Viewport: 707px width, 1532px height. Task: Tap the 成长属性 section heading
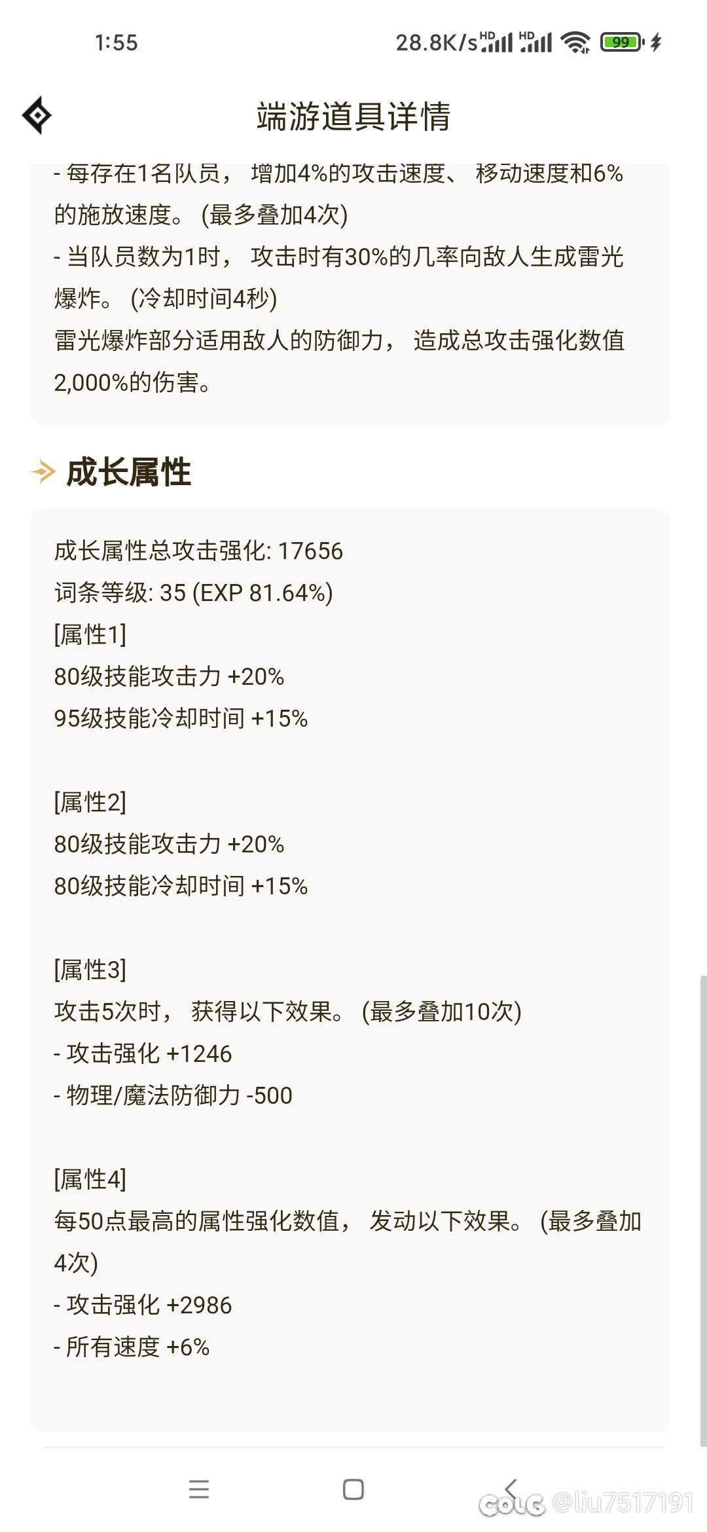pos(128,472)
